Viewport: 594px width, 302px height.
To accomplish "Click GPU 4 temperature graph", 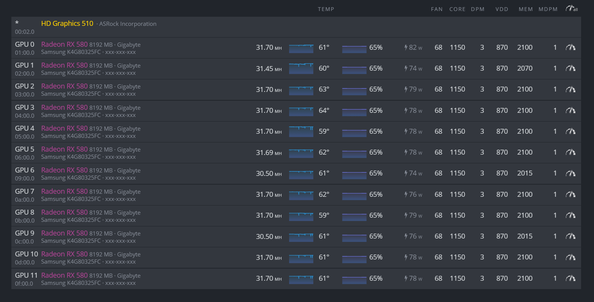I will tap(301, 131).
